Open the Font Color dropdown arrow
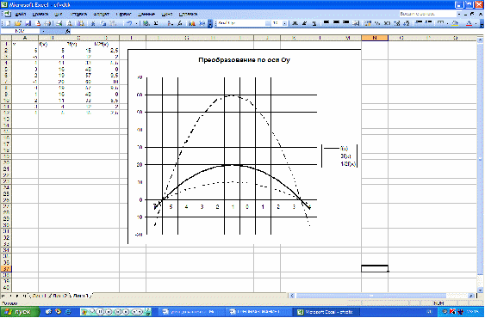 476,23
